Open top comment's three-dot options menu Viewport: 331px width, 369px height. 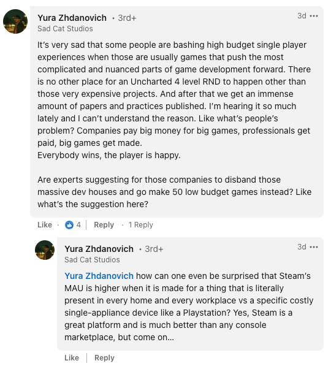pos(314,16)
